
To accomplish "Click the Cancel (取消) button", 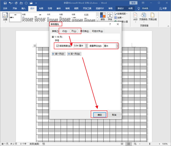I will (114, 115).
